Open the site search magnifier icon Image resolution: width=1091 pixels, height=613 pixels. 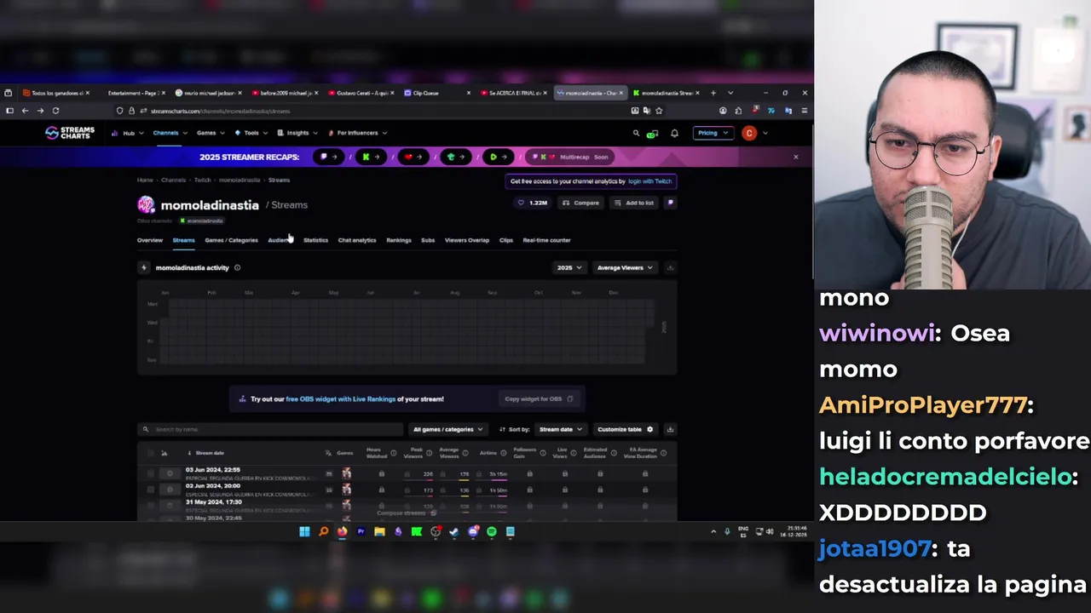(636, 133)
